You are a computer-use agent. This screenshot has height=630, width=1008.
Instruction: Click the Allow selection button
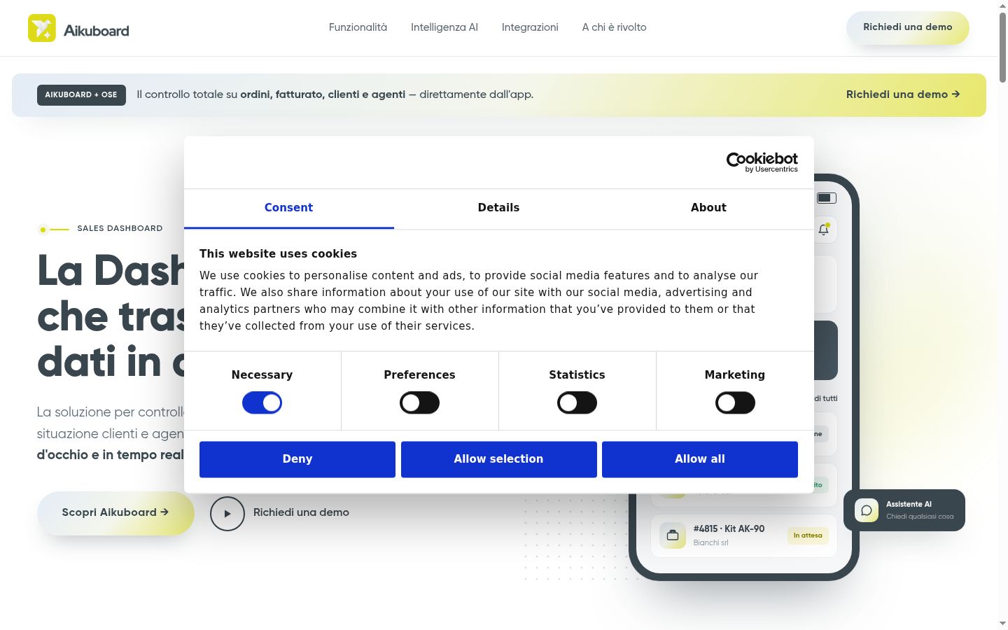click(498, 459)
